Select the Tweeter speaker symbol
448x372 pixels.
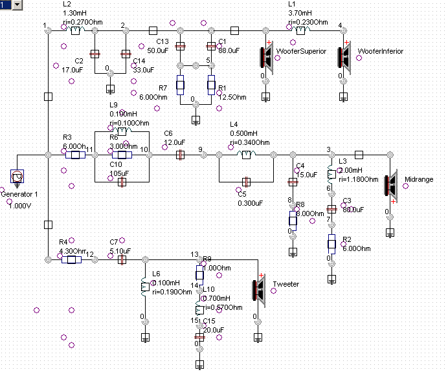coord(258,290)
